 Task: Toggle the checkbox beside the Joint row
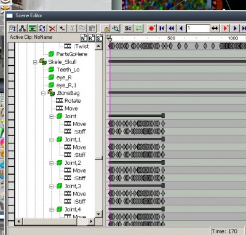11,116
